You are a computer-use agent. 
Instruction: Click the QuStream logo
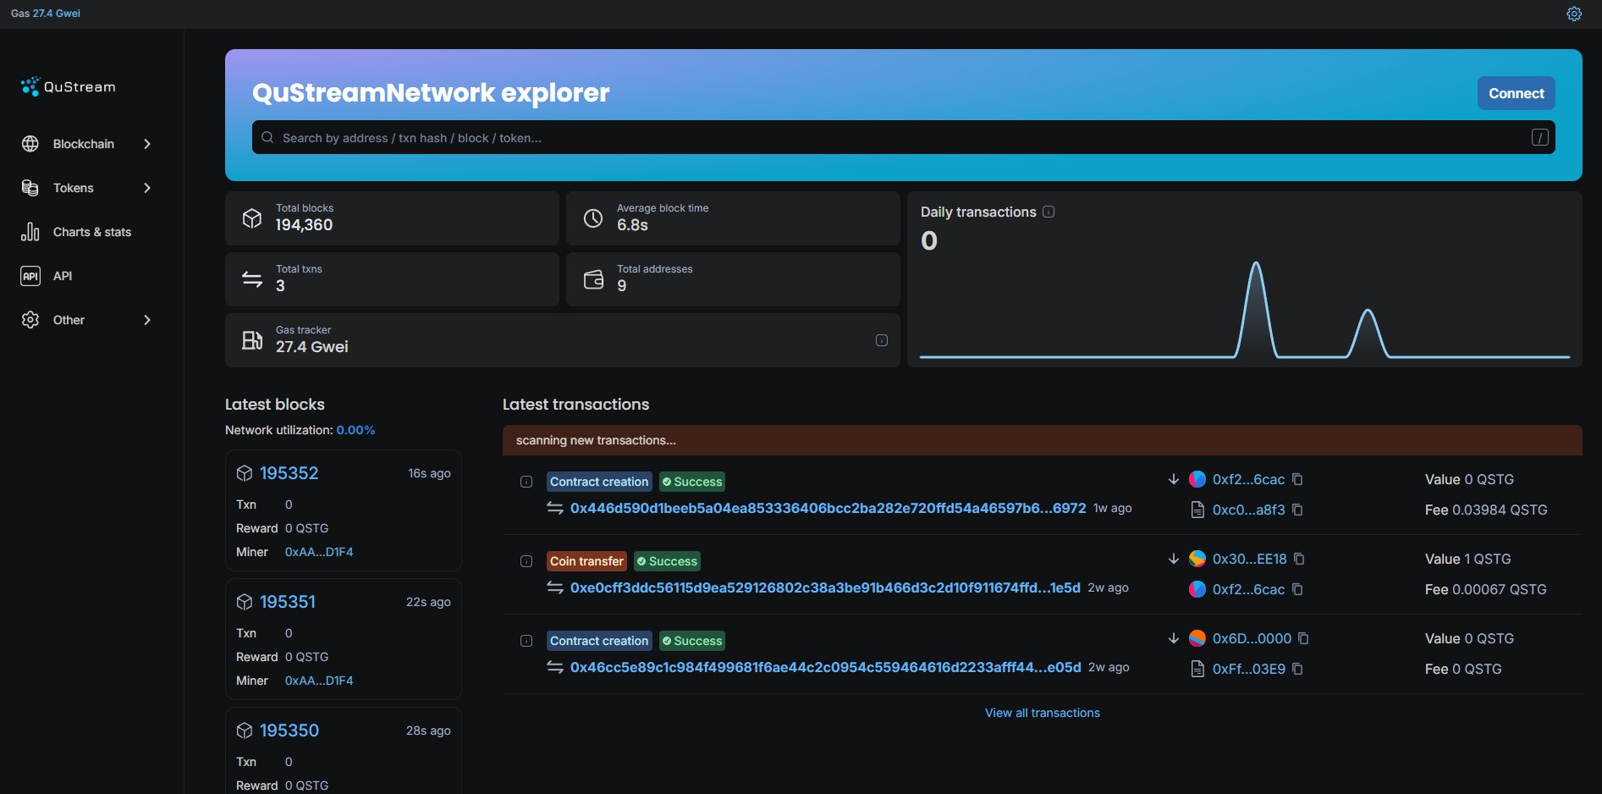pyautogui.click(x=69, y=86)
